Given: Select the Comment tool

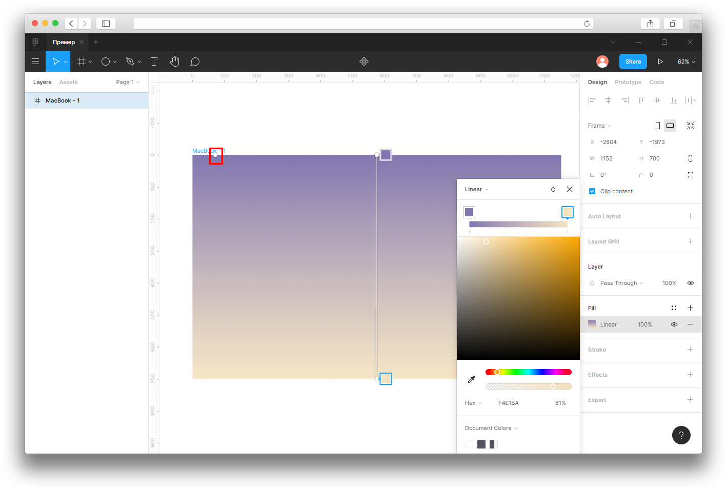Looking at the screenshot, I should 195,62.
